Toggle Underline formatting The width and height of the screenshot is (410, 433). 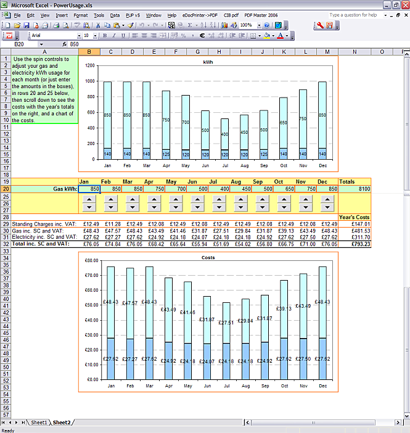(x=123, y=36)
